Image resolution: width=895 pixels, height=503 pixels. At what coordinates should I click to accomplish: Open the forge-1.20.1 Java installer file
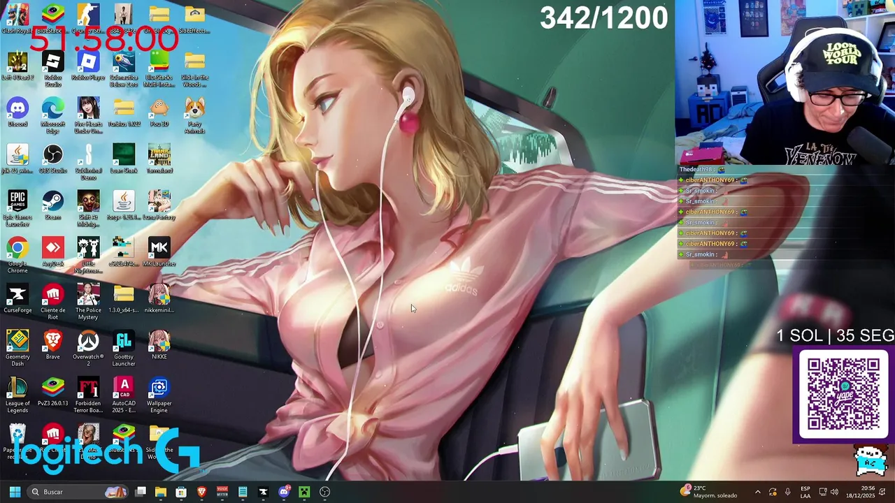tap(124, 205)
